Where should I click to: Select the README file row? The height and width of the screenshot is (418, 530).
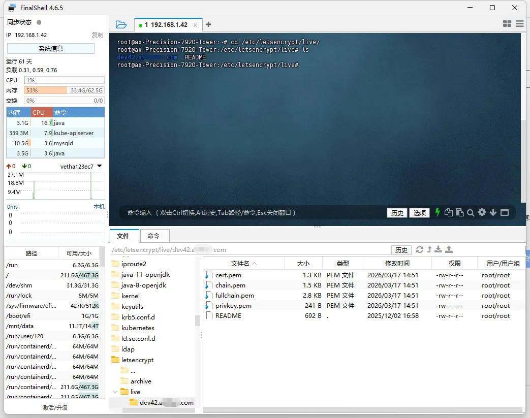[x=364, y=315]
